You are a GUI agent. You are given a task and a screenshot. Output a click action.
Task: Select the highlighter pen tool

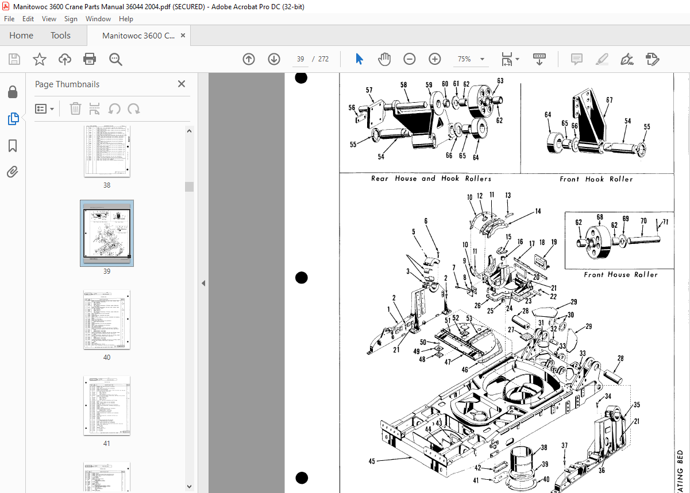pyautogui.click(x=602, y=59)
